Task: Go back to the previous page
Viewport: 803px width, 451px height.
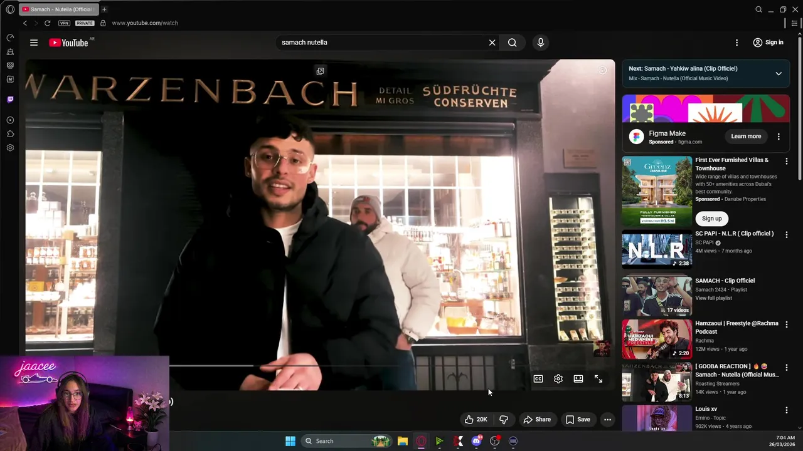Action: pos(25,23)
